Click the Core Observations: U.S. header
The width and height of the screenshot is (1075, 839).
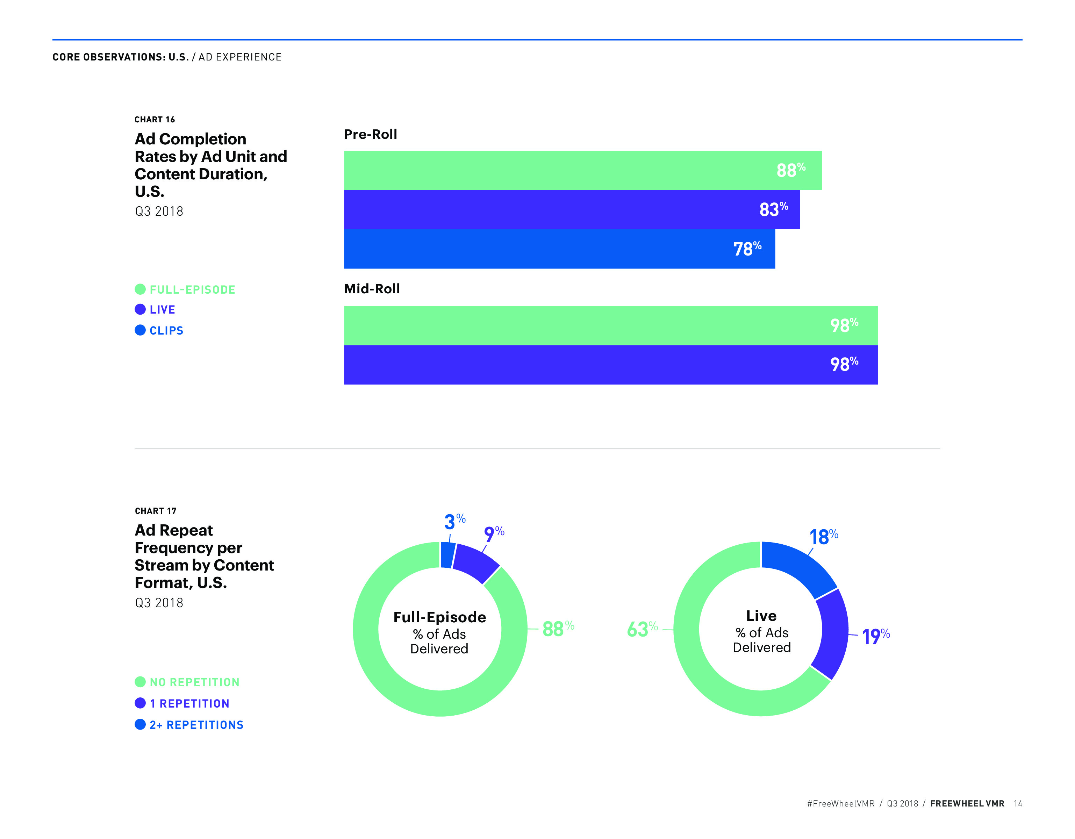coord(121,57)
